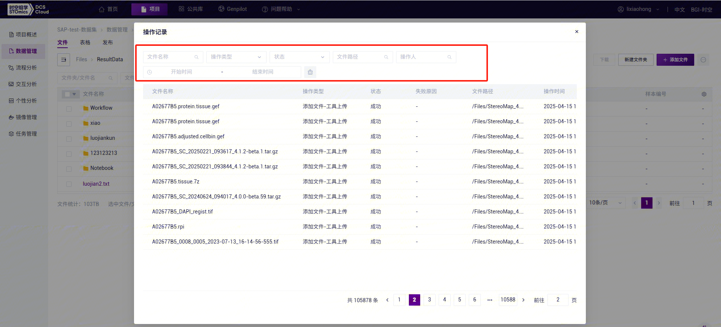Click the clock icon in date range
The image size is (721, 327).
(149, 72)
